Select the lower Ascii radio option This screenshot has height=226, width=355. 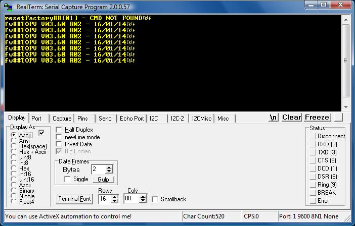pos(13,185)
